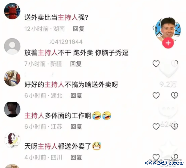Image resolution: width=186 pixels, height=168 pixels.
Task: Tap 回复 under the Xinjiang comment
Action: click(76, 64)
